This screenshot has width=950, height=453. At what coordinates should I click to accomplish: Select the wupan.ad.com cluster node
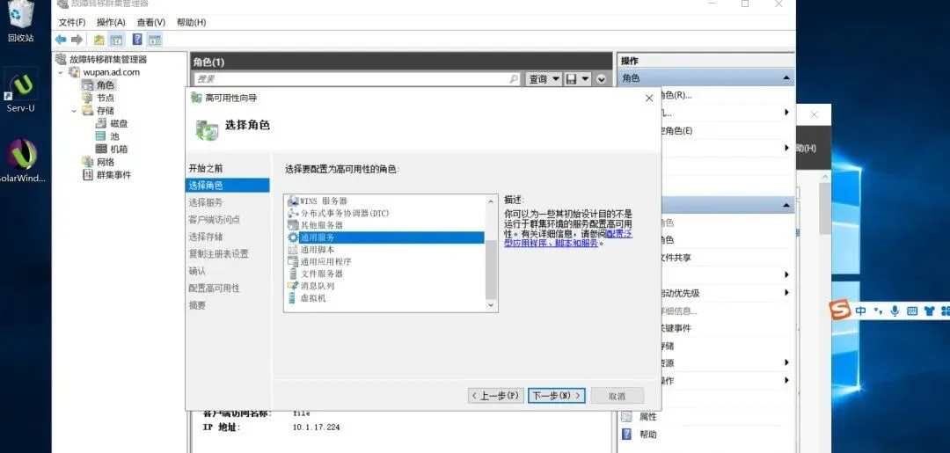click(x=112, y=72)
